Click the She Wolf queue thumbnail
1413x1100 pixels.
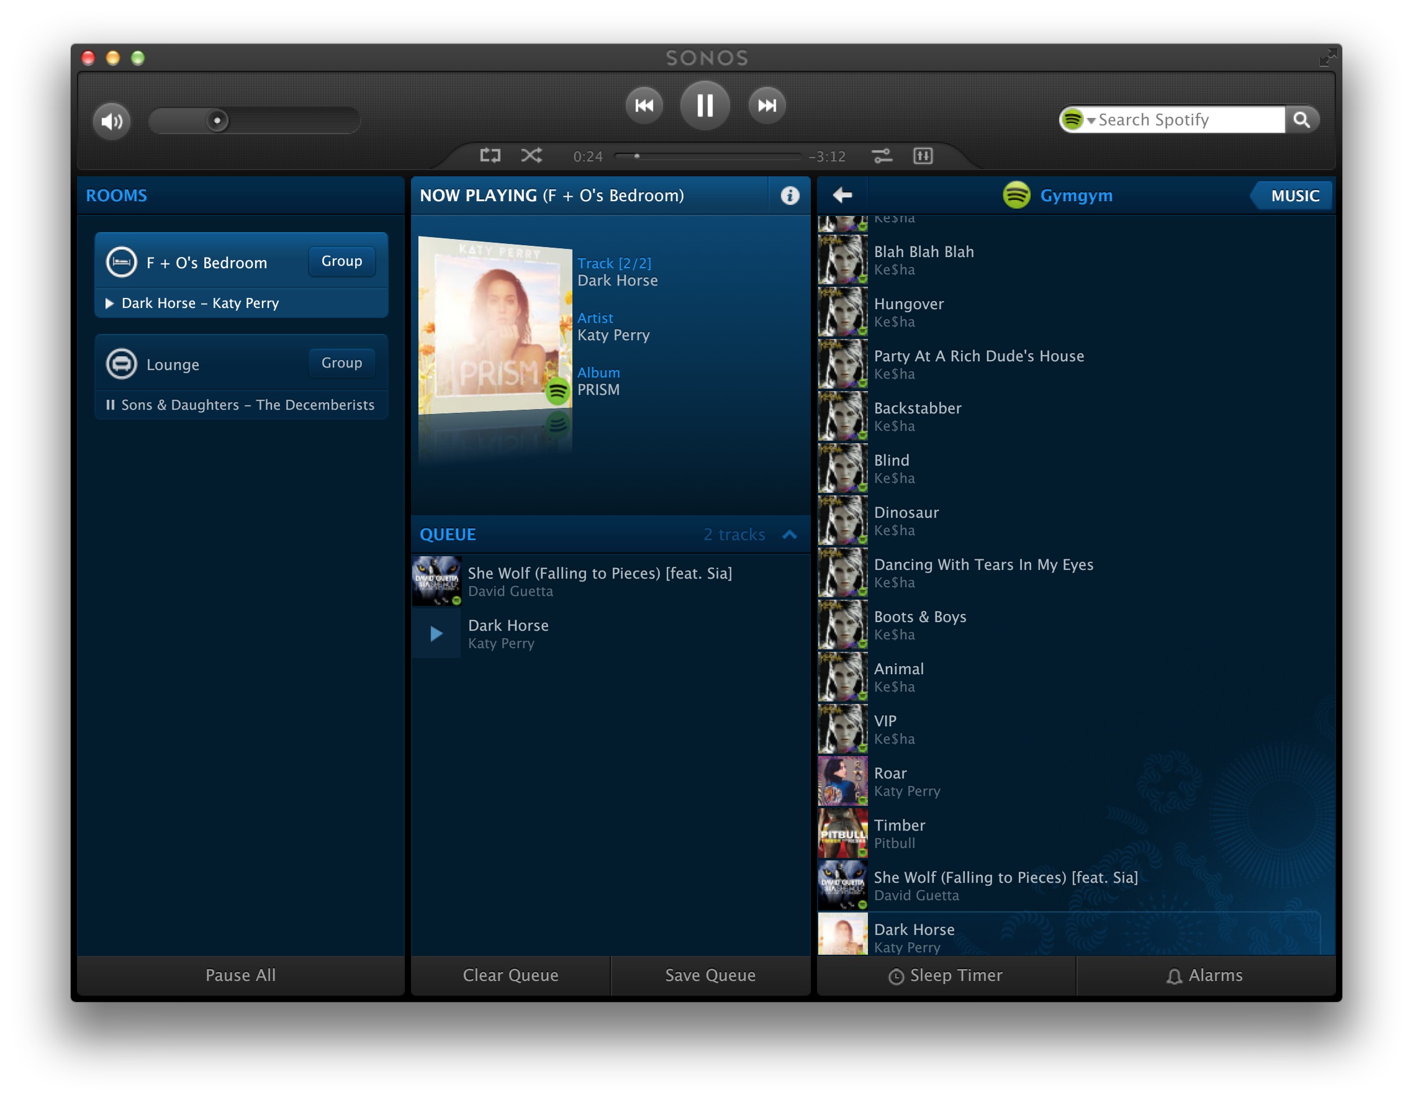point(436,581)
